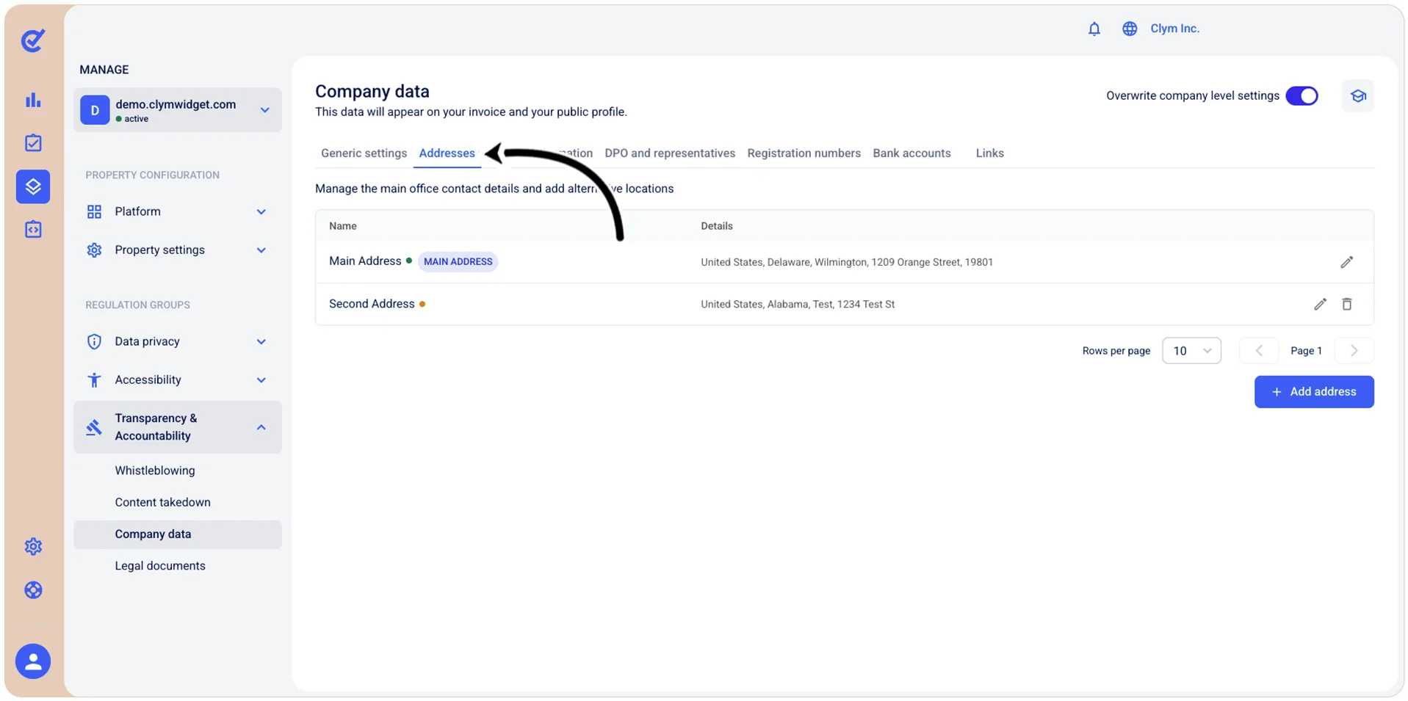Open the user profile avatar icon
Viewport: 1408px width, 701px height.
tap(33, 661)
